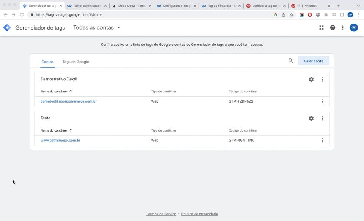Screen dimensions: 364x221
Task: Open options menu for GTM-NGNTTNC container
Action: pos(322,140)
